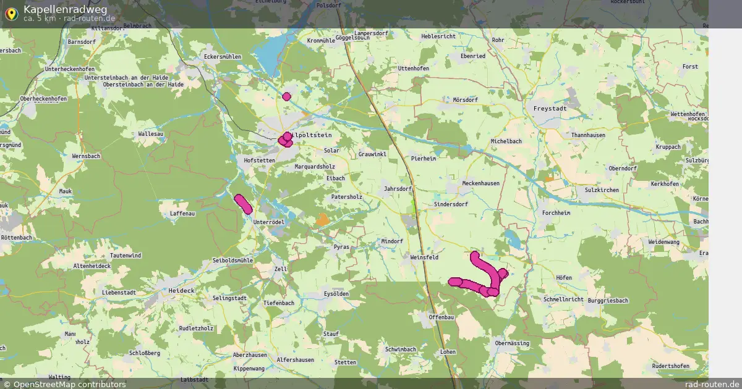Screen dimensions: 742x389
Task: Click the Wallesau village label
Action: coord(151,133)
